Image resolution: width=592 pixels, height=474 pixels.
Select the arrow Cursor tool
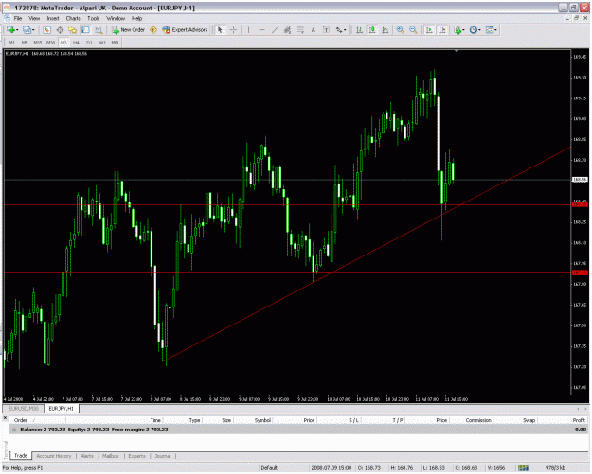tap(220, 30)
